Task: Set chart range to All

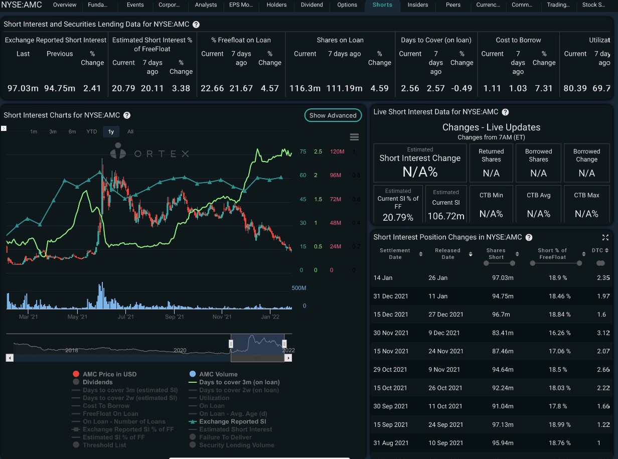Action: (130, 132)
